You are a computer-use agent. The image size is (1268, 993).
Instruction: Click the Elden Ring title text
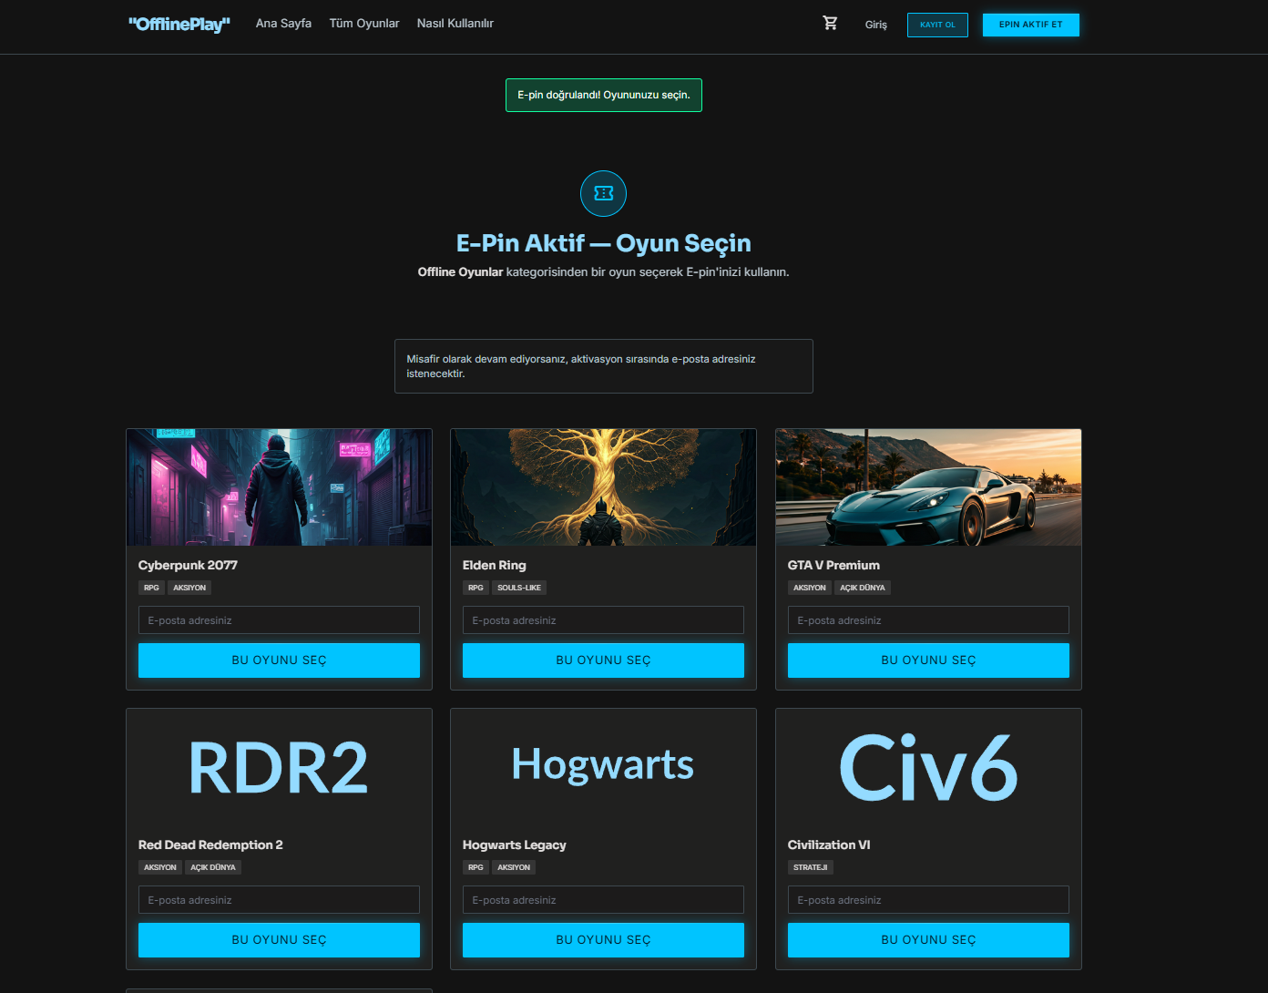[x=495, y=566]
